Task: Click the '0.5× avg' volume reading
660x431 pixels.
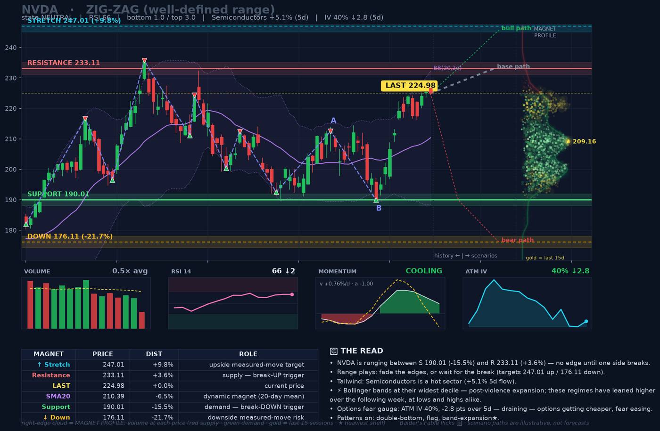Action: (x=130, y=271)
